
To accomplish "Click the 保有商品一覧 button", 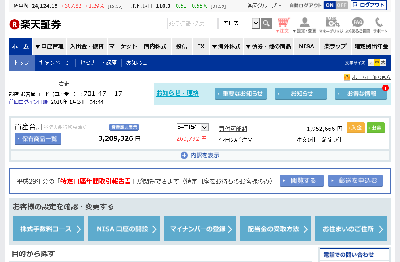I will point(38,139).
